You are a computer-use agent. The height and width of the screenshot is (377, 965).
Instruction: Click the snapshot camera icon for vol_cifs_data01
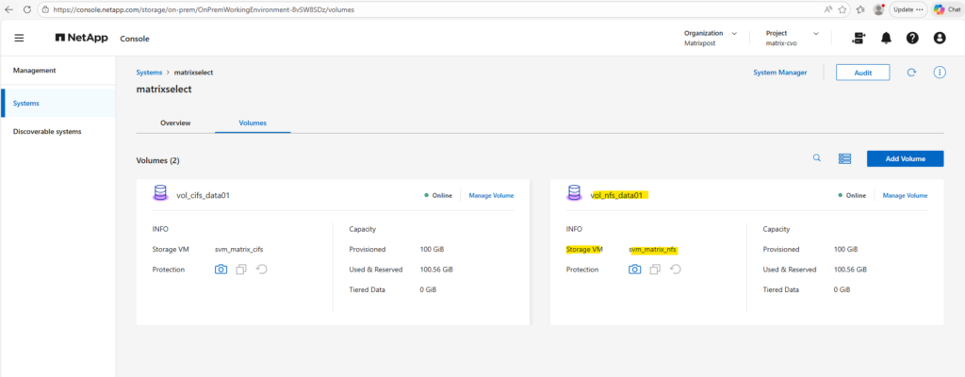pyautogui.click(x=221, y=270)
